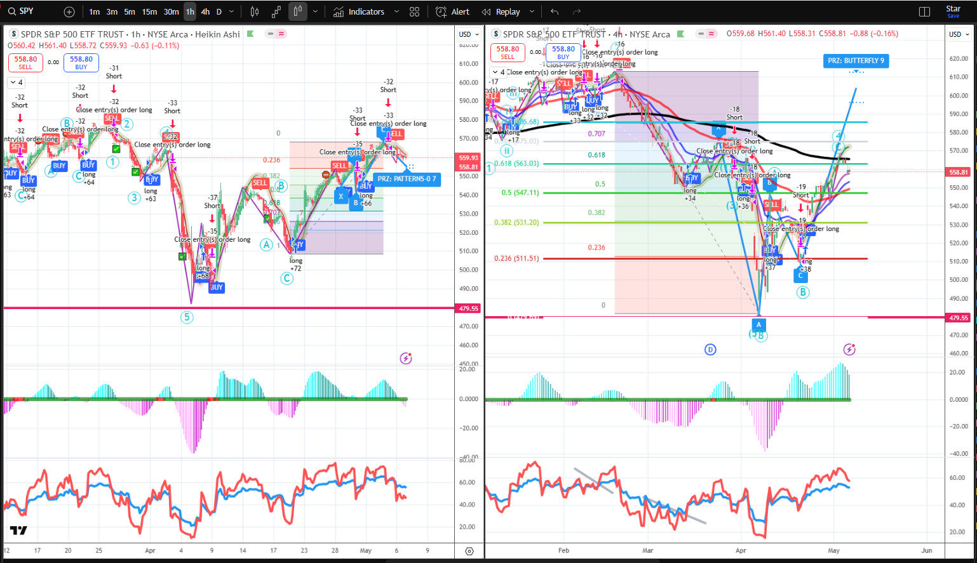
Task: Start bar Replay mode
Action: pos(501,12)
